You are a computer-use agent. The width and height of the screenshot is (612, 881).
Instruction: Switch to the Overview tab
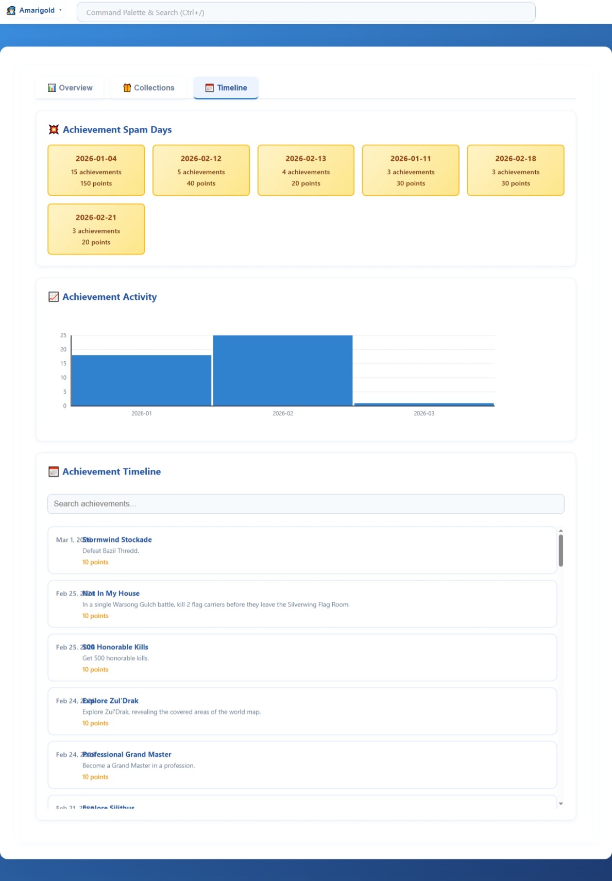click(70, 88)
